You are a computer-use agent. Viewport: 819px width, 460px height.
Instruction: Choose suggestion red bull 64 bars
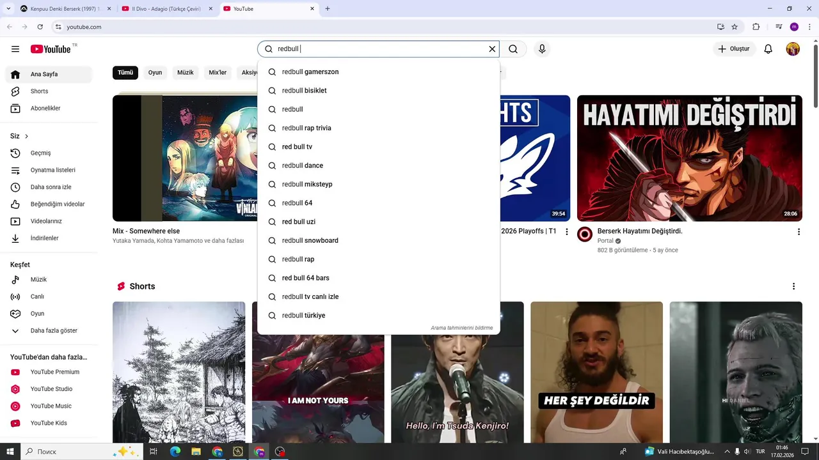379,278
